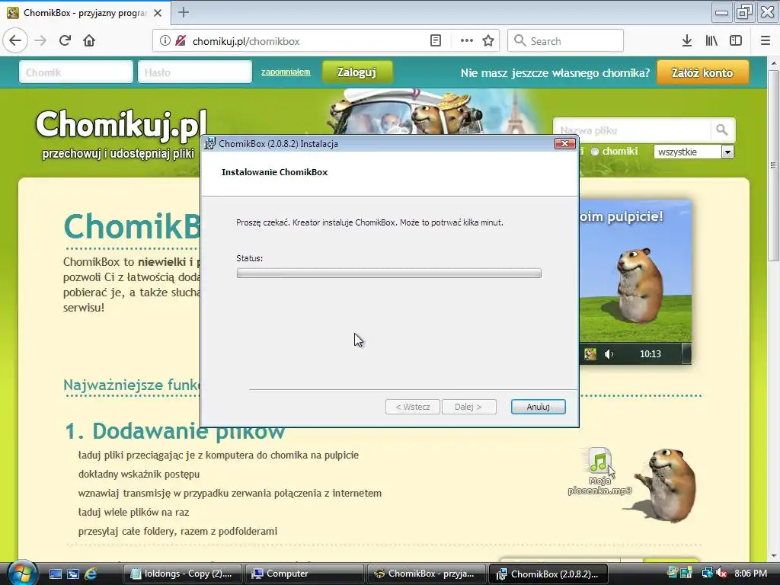780x585 pixels.
Task: Click the Chomik username field
Action: (x=76, y=72)
